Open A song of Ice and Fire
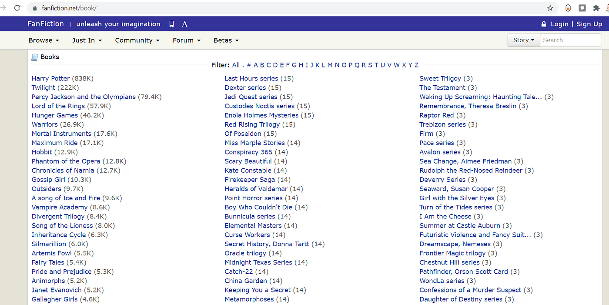Image resolution: width=609 pixels, height=305 pixels. point(66,198)
